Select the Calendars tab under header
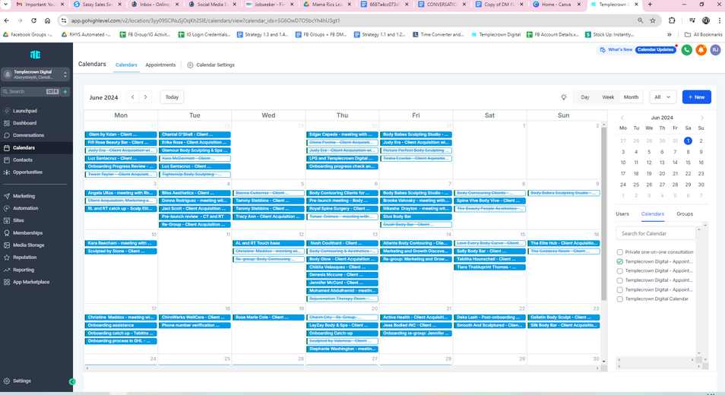Image resolution: width=725 pixels, height=395 pixels. pyautogui.click(x=126, y=65)
